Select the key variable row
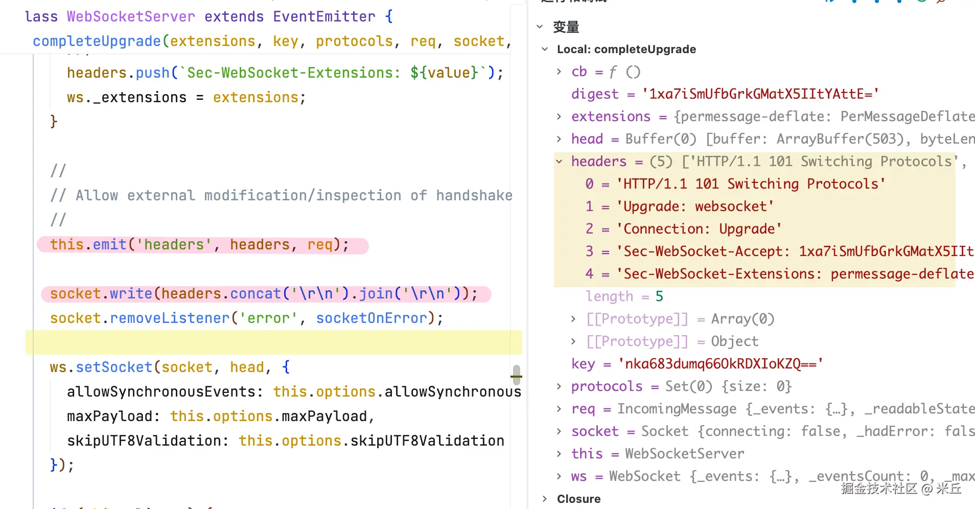 click(697, 364)
